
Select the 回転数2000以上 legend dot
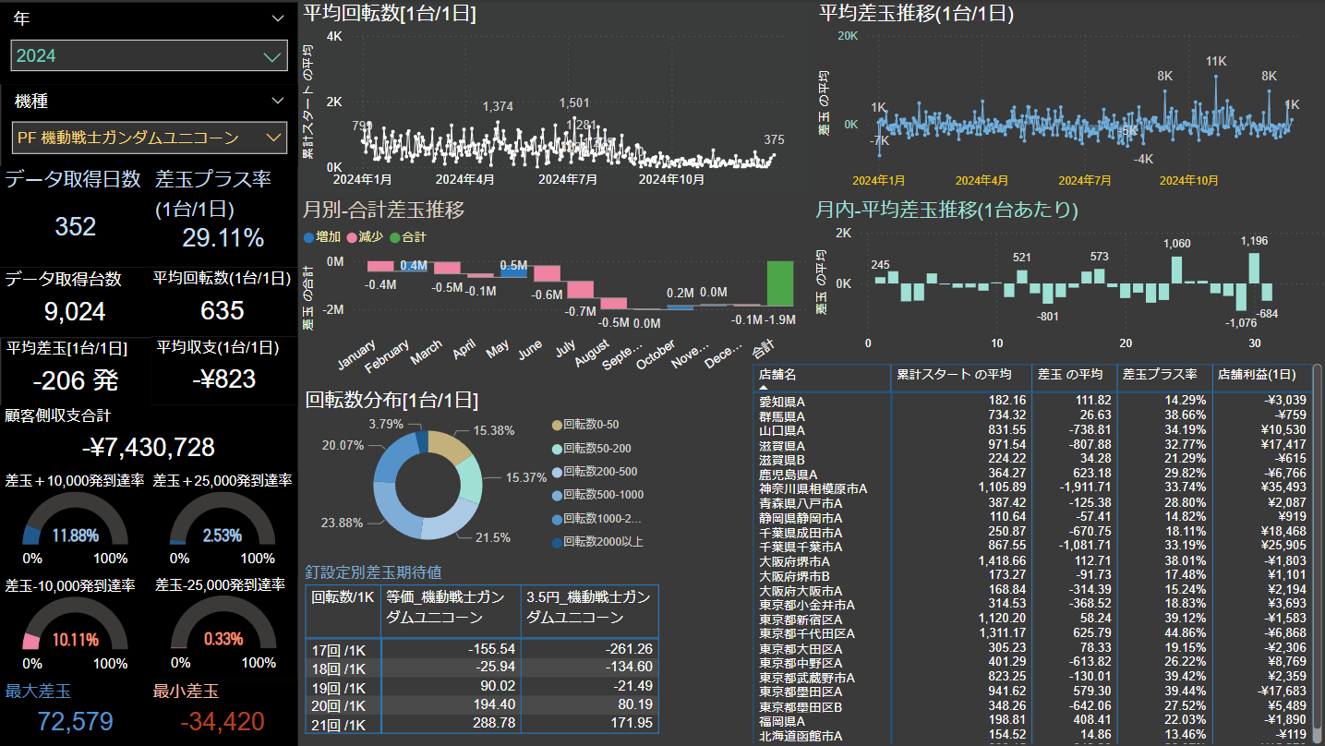click(556, 542)
